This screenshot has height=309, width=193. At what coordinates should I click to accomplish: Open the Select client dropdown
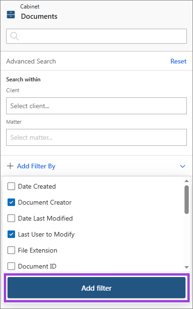pyautogui.click(x=96, y=106)
